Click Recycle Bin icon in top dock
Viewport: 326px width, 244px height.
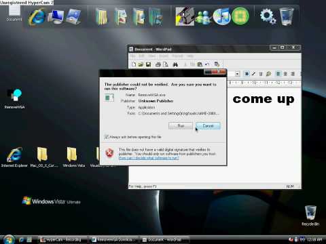pos(287,16)
